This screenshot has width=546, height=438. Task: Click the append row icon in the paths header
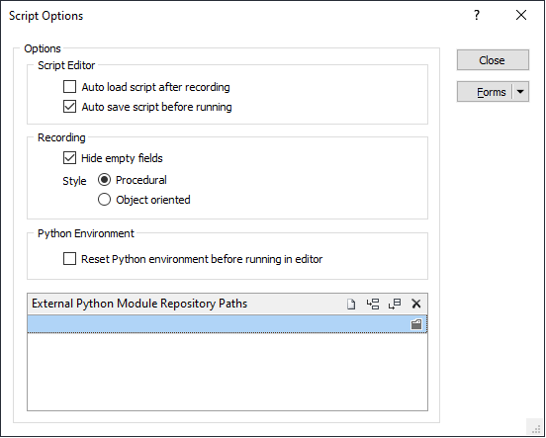pyautogui.click(x=395, y=304)
